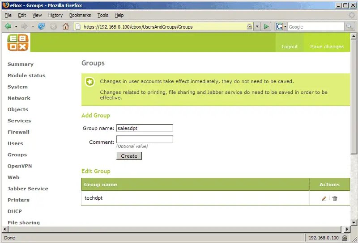Open Groups in the sidebar

[17, 155]
